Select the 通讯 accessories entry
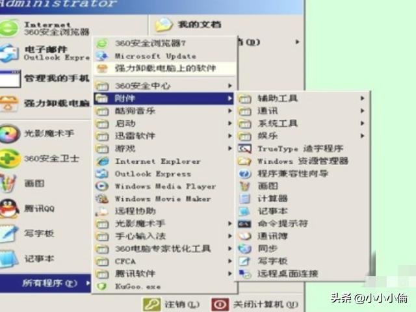The image size is (416, 312). click(302, 111)
